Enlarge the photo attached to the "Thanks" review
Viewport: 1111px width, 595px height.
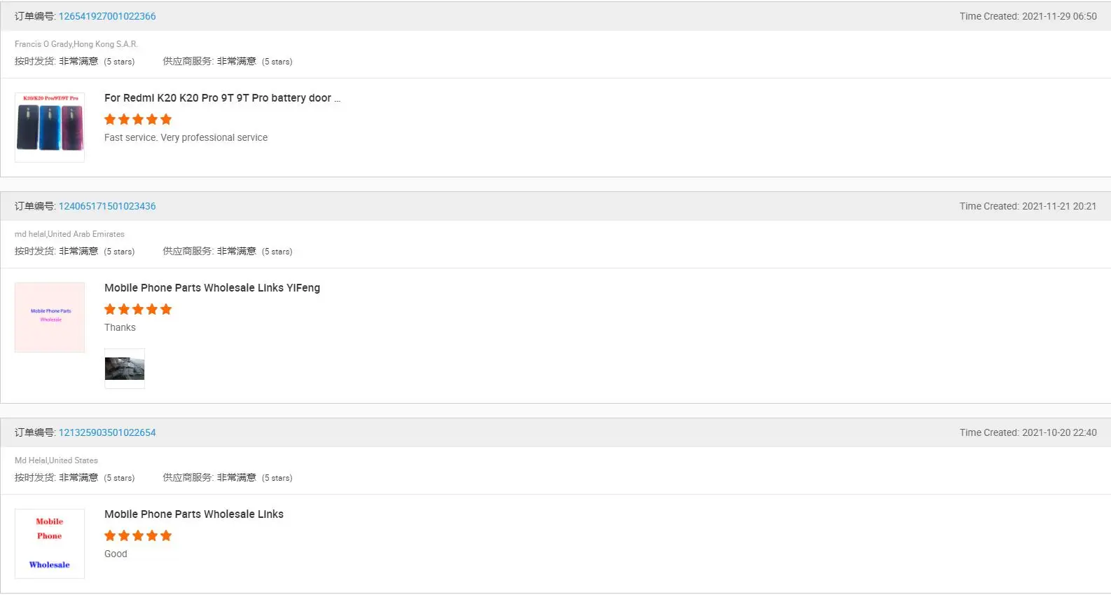125,369
